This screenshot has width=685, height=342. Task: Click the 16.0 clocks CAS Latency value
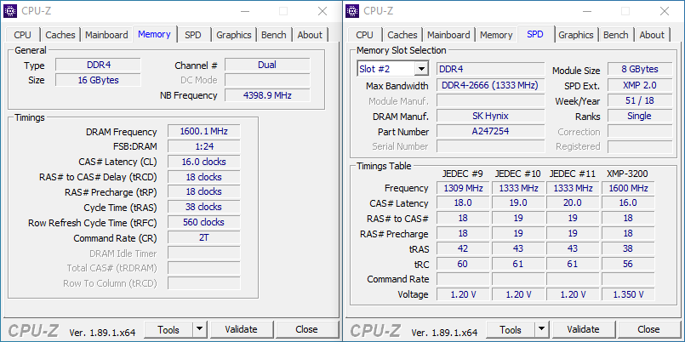pyautogui.click(x=204, y=162)
